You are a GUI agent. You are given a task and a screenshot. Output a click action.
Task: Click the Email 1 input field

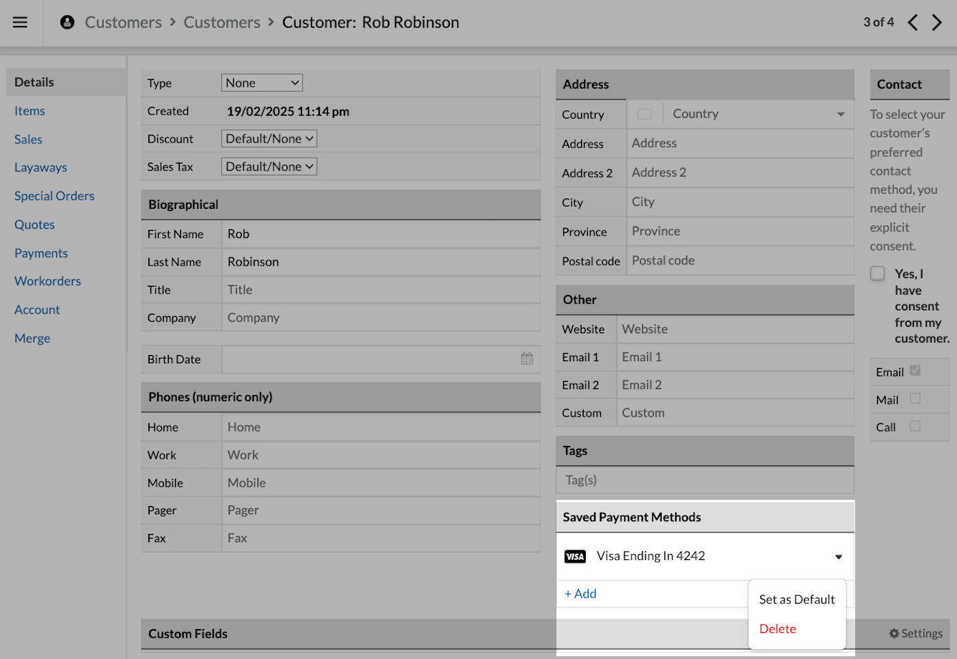click(735, 357)
